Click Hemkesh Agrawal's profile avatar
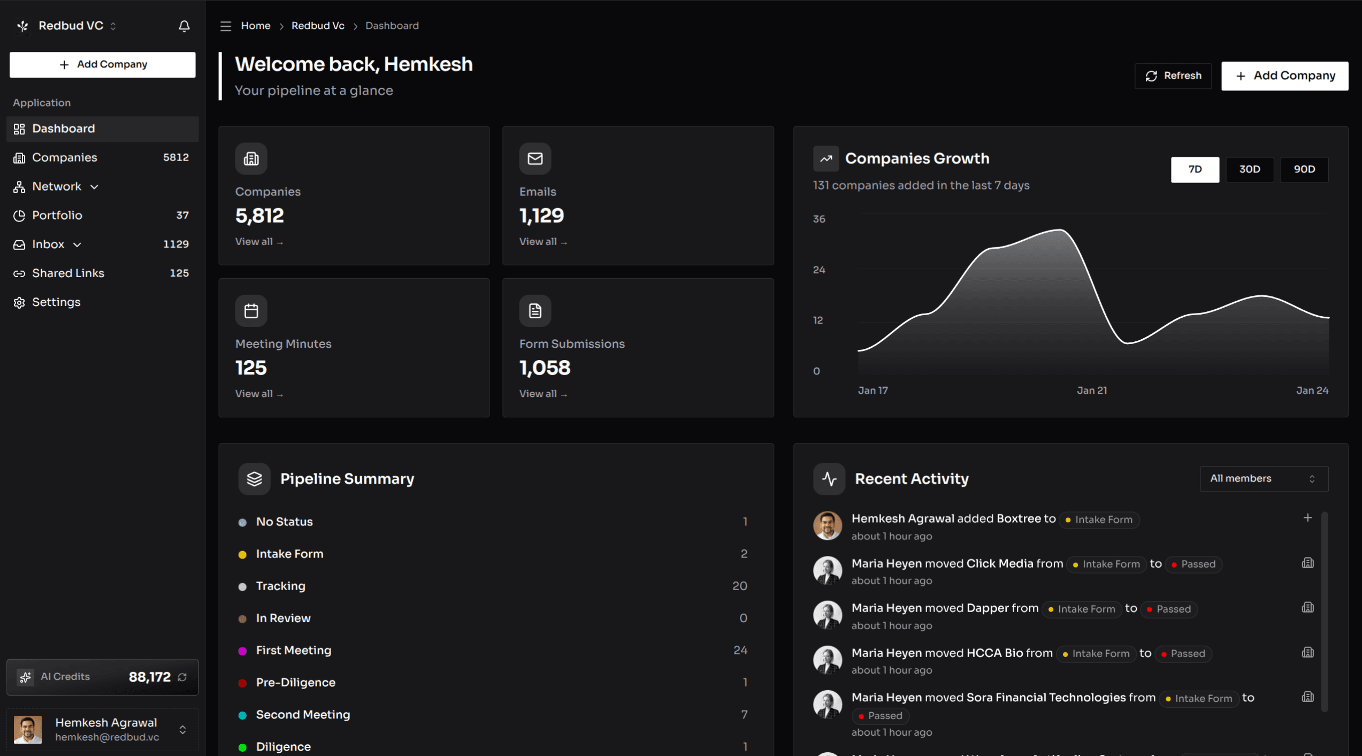Image resolution: width=1362 pixels, height=756 pixels. tap(27, 729)
